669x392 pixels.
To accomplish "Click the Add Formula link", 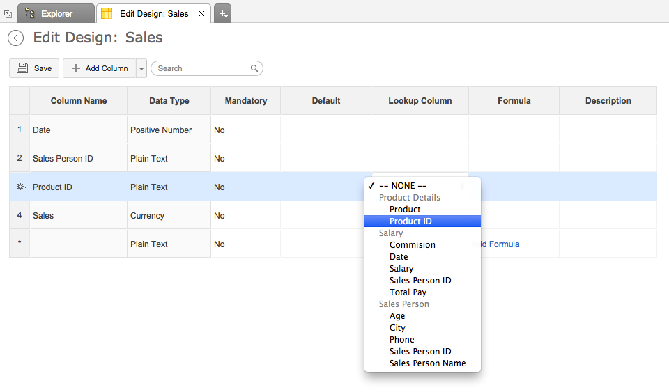I will point(498,244).
